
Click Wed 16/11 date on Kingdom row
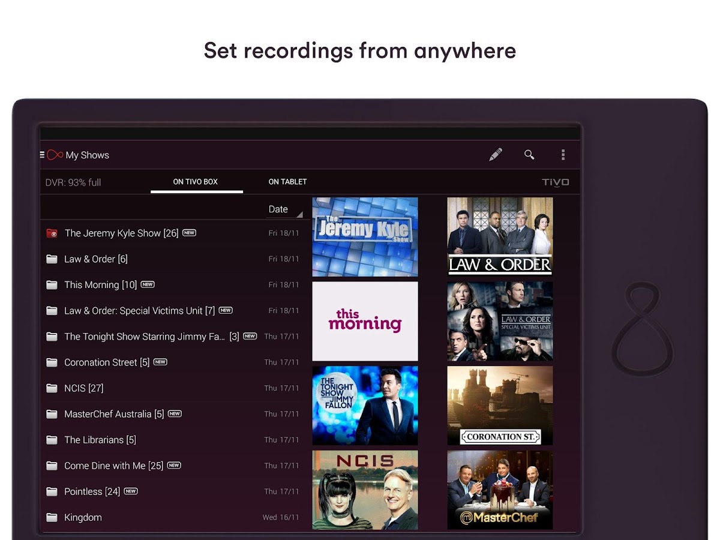click(x=281, y=517)
